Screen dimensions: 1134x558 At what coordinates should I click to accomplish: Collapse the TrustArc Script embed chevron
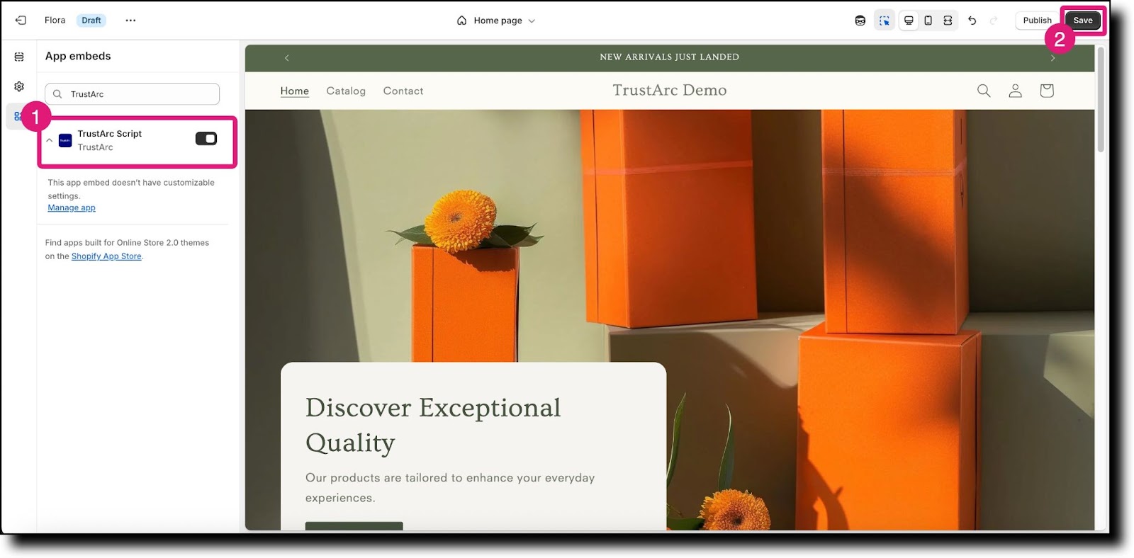click(x=50, y=140)
